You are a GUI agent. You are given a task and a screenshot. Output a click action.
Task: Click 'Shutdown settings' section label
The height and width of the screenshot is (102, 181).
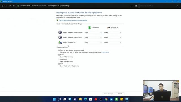click(x=62, y=47)
